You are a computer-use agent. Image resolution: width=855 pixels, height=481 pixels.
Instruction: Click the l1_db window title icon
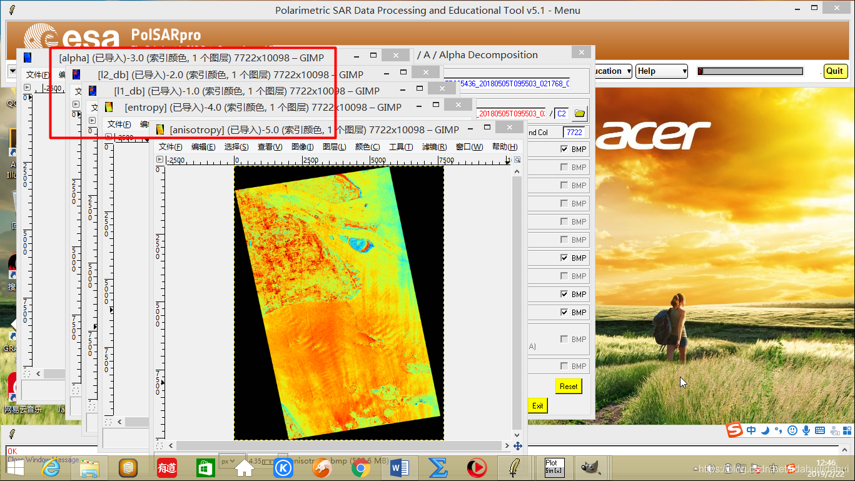coord(93,91)
